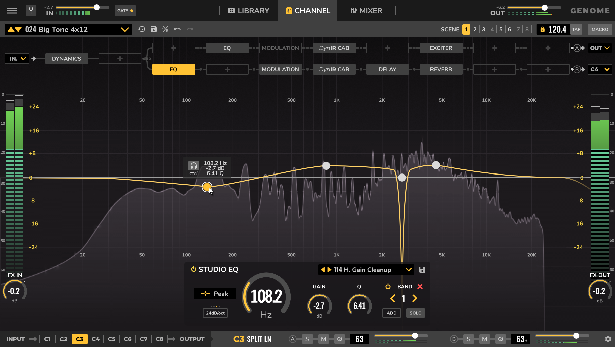Power off the Studio EQ

(193, 269)
